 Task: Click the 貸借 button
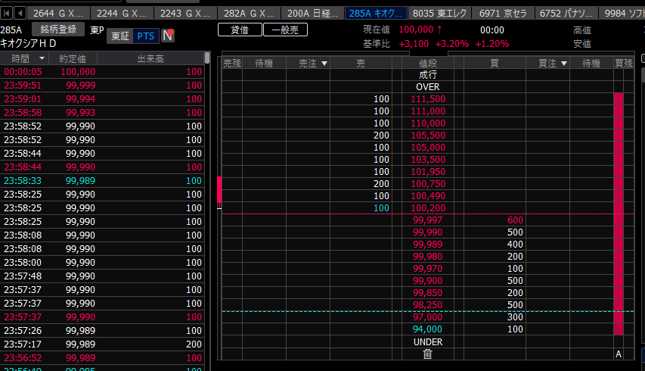240,30
